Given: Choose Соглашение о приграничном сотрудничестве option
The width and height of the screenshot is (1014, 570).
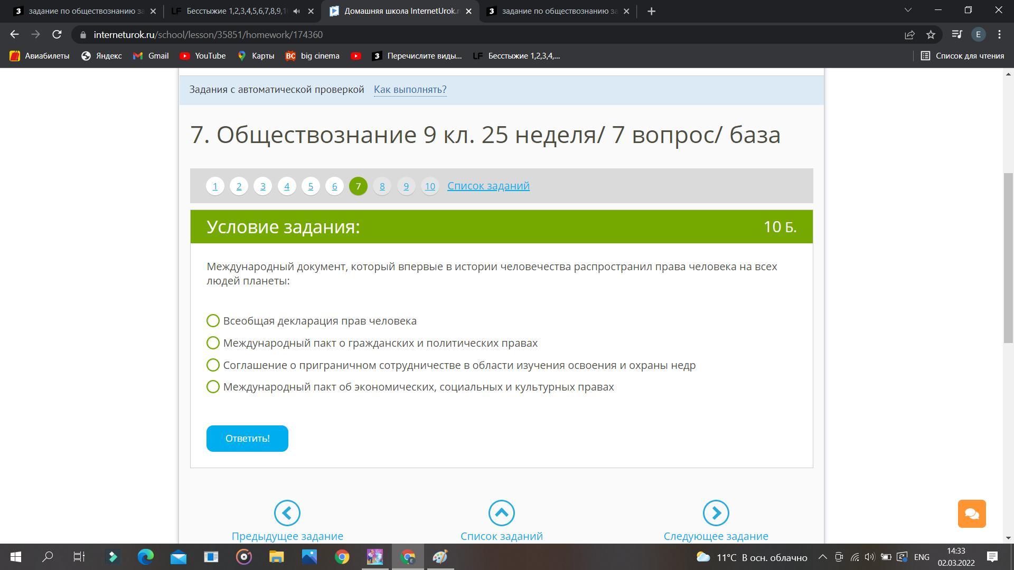Looking at the screenshot, I should coord(213,365).
